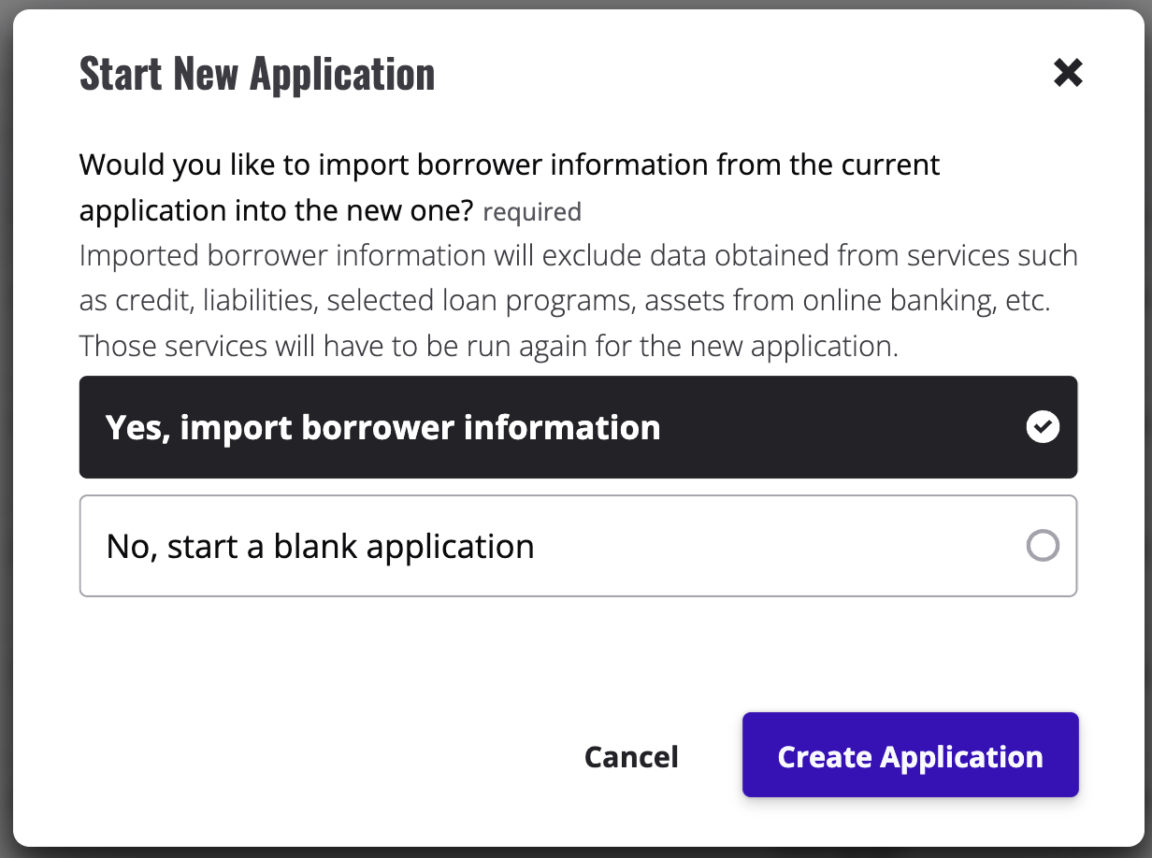
Task: Click the "required" label text
Action: point(532,212)
